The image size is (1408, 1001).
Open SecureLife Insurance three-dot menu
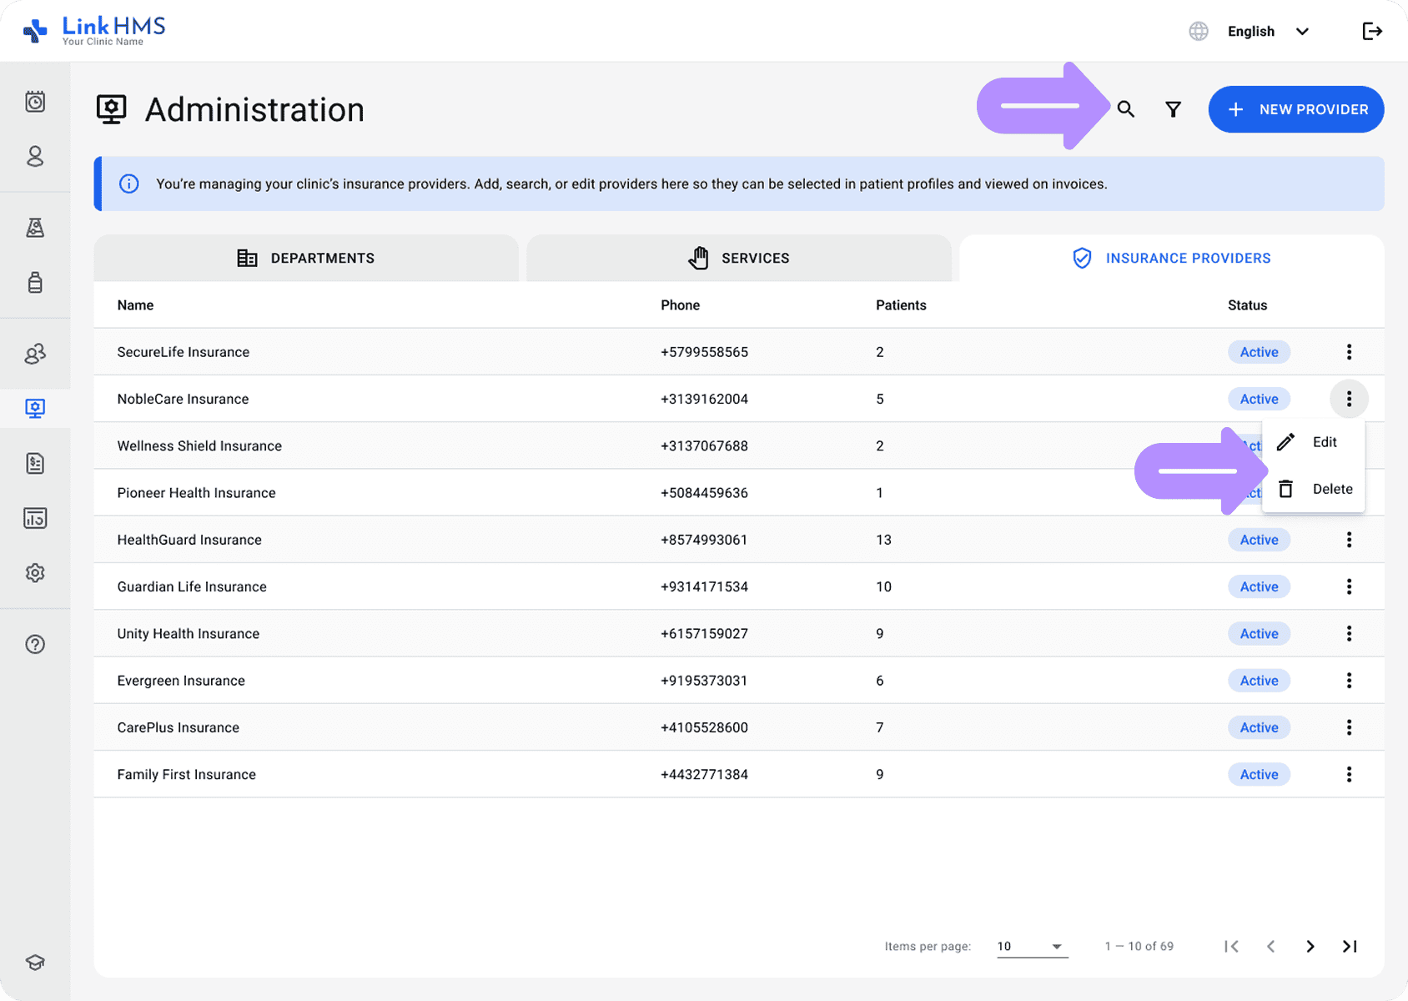pos(1348,352)
